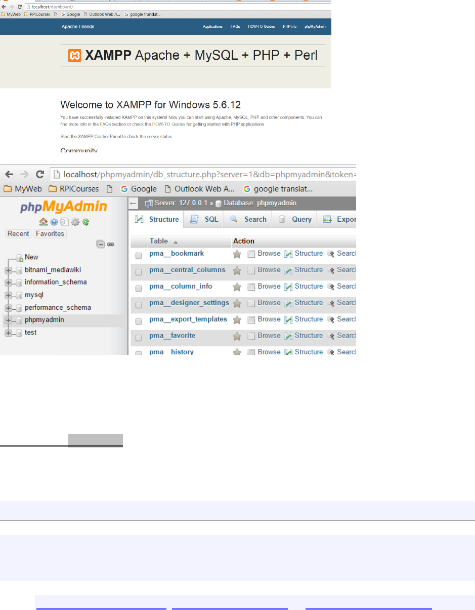Hide navigation panel using left arrow icon
The height and width of the screenshot is (610, 475).
[x=134, y=204]
